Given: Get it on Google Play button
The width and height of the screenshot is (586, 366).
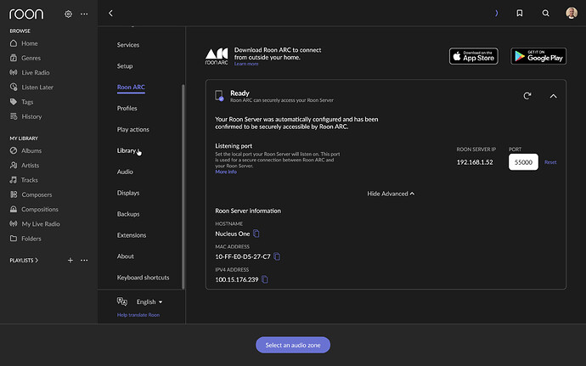Looking at the screenshot, I should 538,56.
